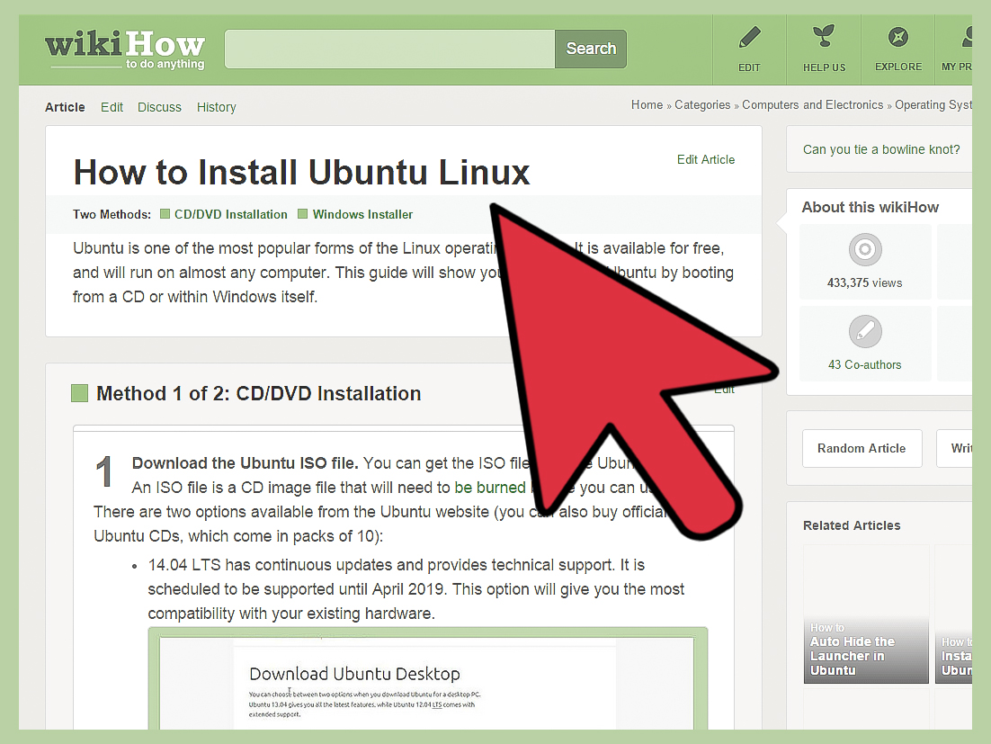The height and width of the screenshot is (744, 991).
Task: Click green square beside CD/DVD Installation
Action: pos(165,213)
